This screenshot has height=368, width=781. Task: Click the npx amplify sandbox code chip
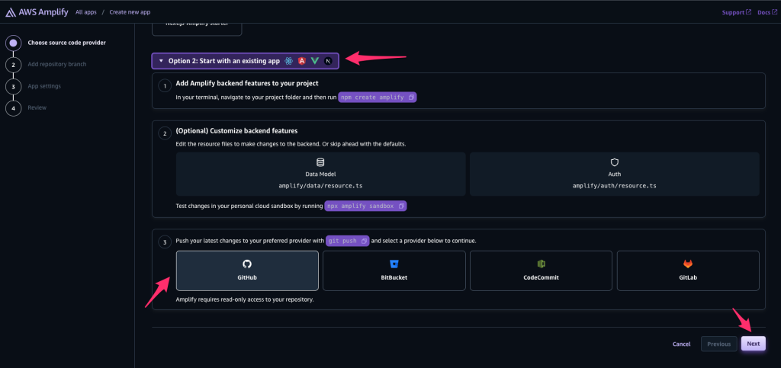click(x=365, y=206)
